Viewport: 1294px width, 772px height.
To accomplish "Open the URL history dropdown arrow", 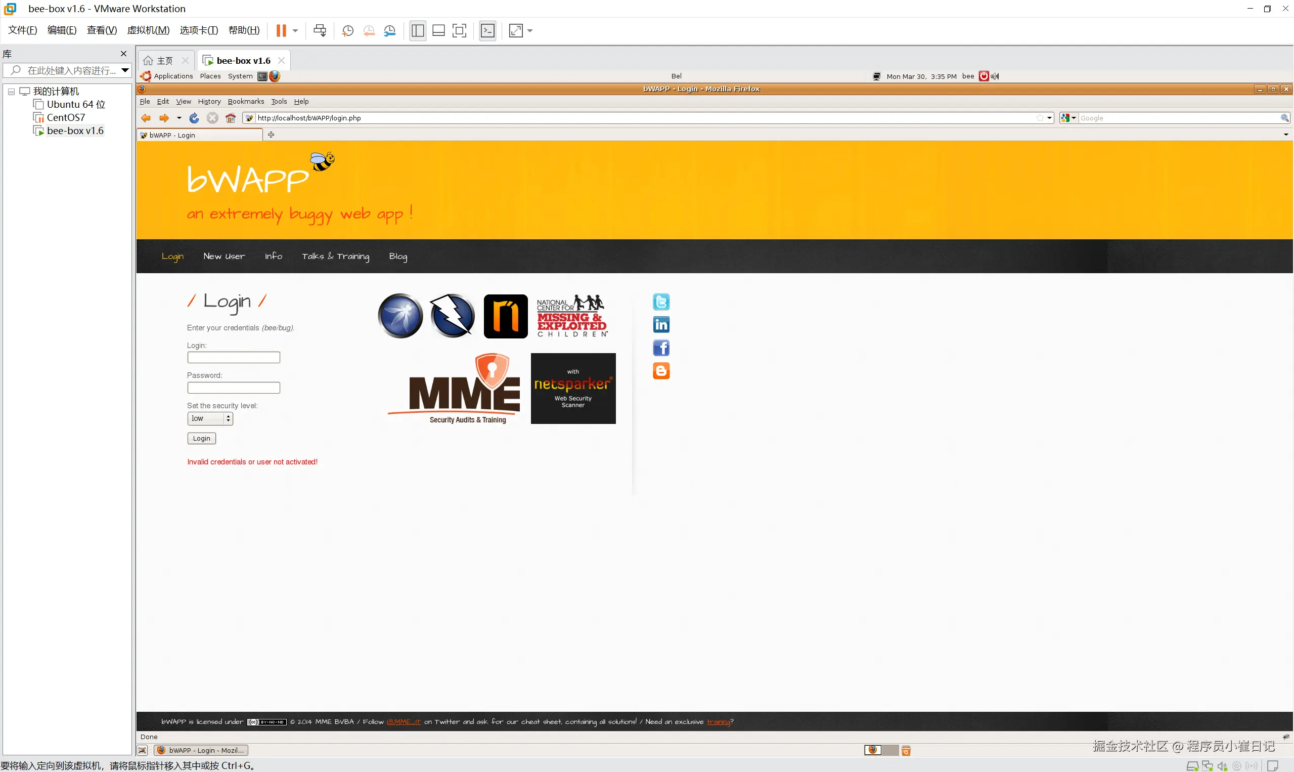I will click(x=1049, y=118).
